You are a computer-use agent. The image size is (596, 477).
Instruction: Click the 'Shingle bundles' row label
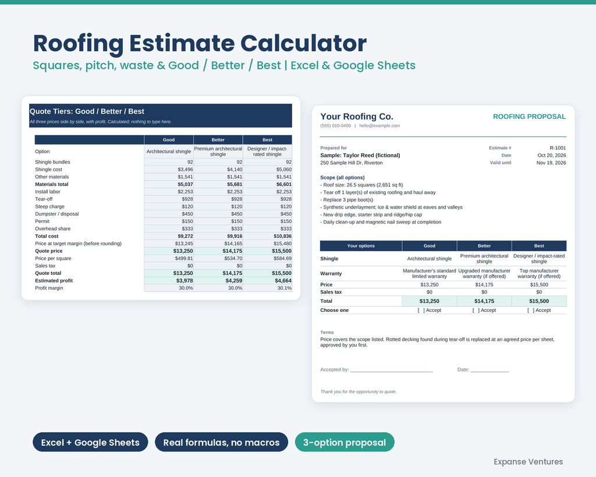(x=52, y=162)
